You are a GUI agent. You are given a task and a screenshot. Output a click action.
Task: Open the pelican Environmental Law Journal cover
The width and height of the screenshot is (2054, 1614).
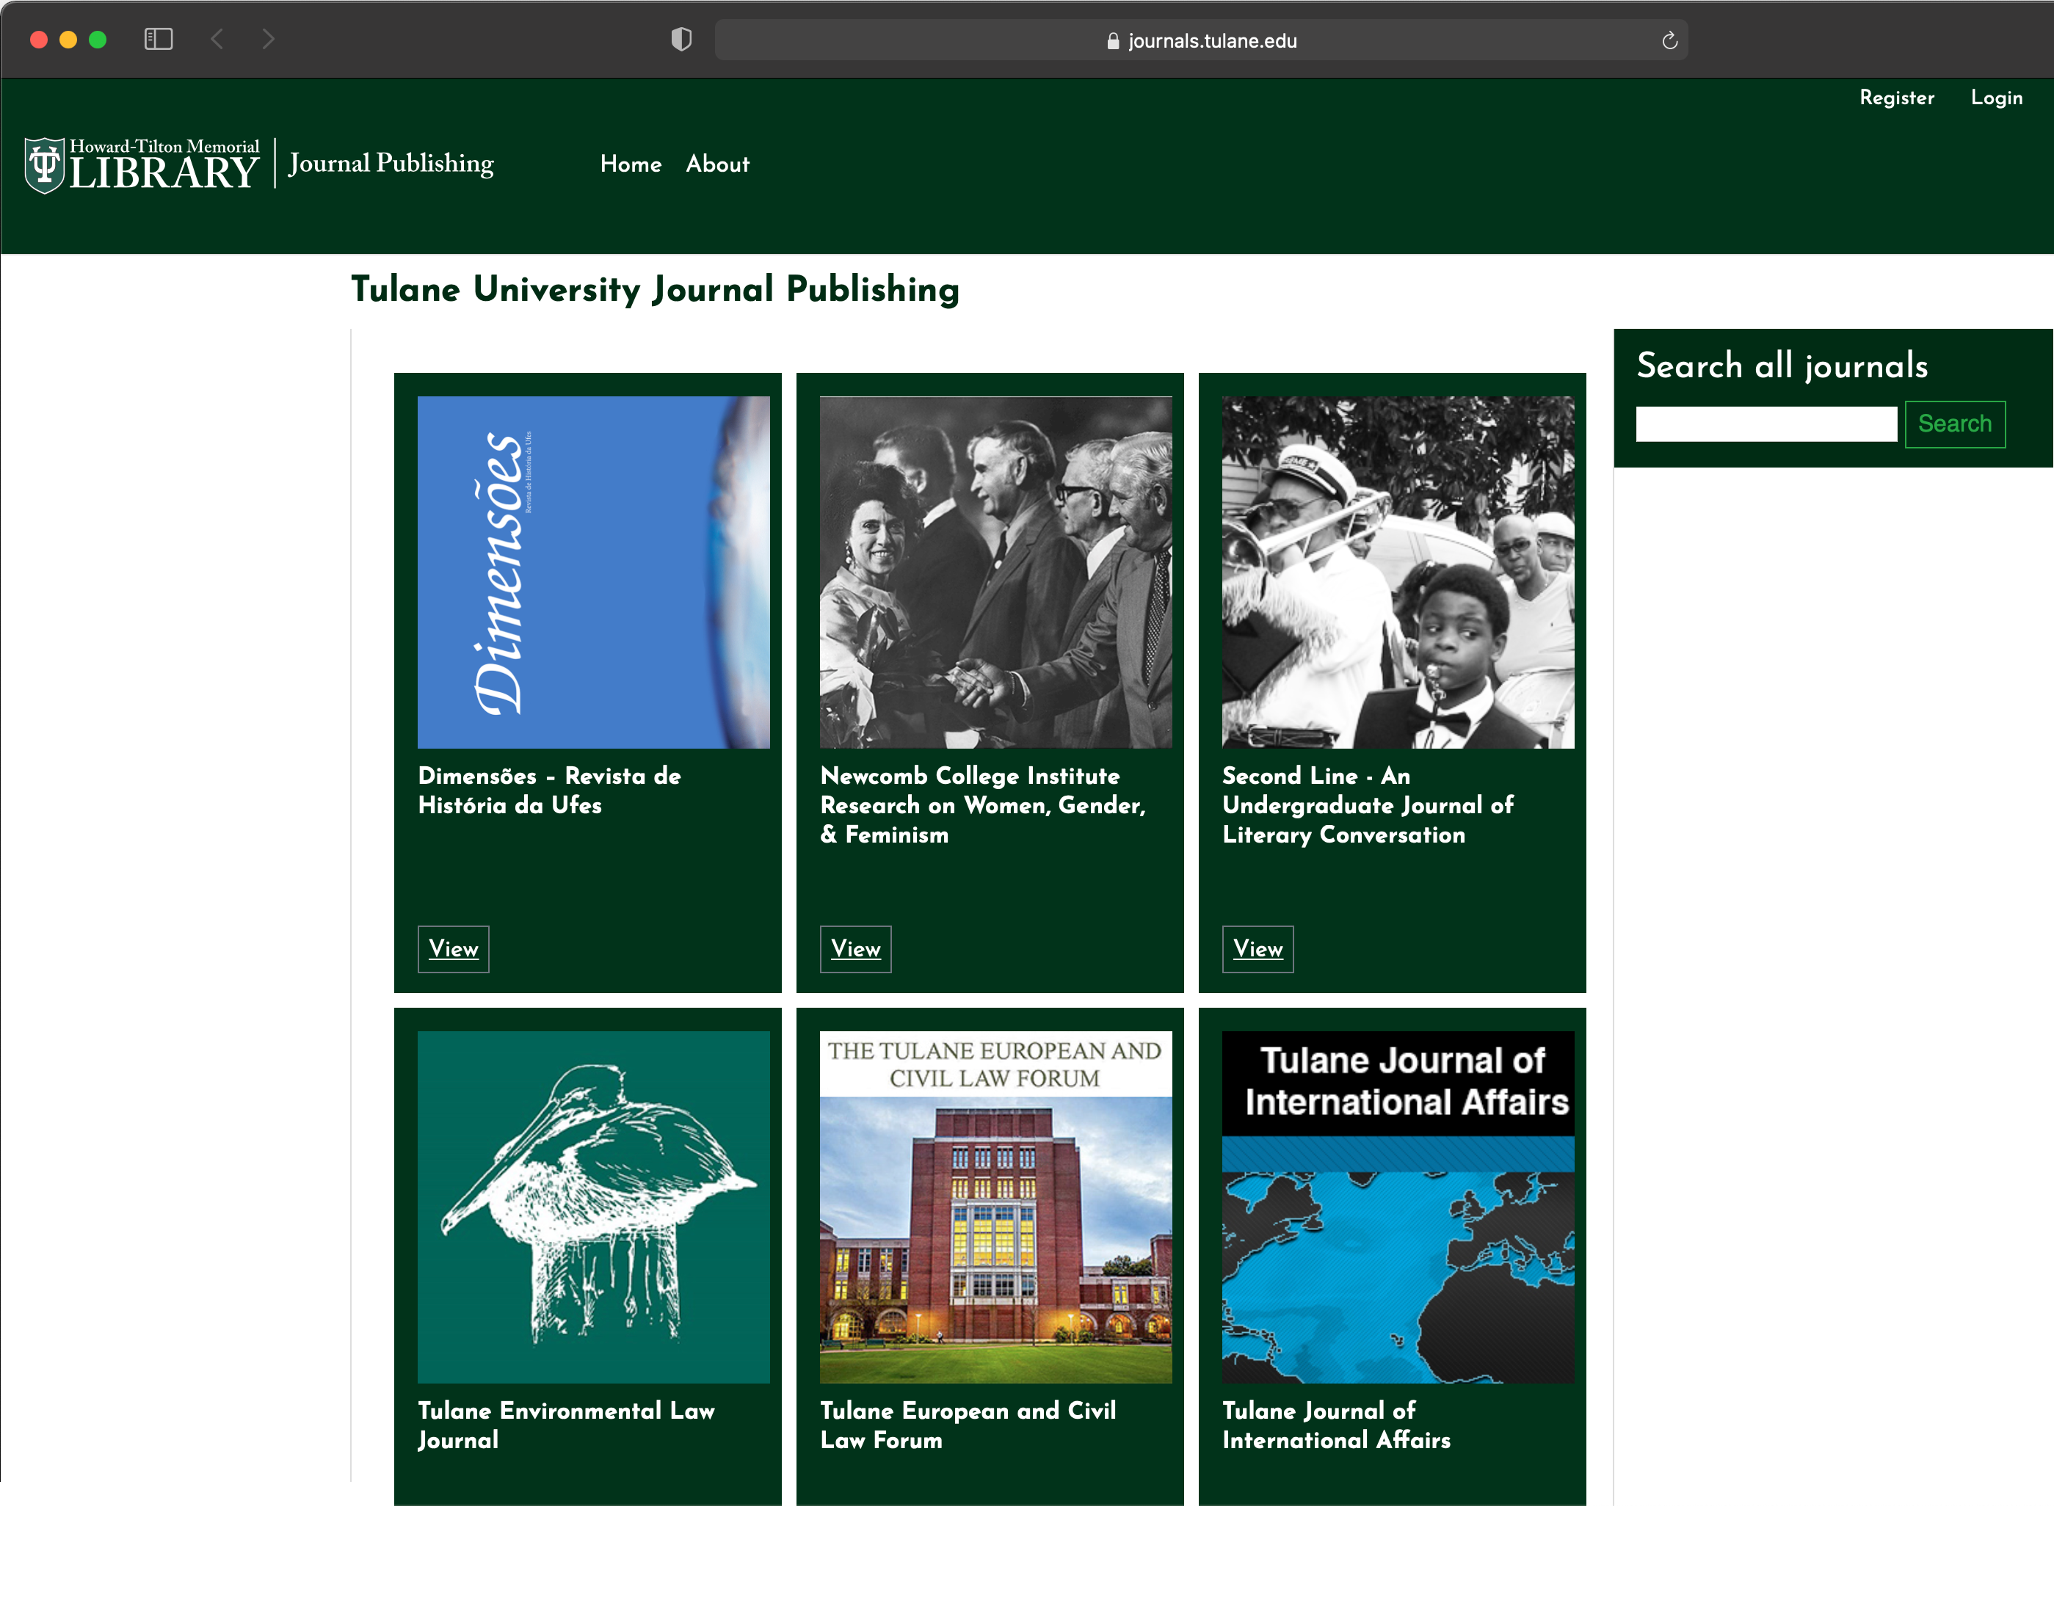pos(594,1207)
